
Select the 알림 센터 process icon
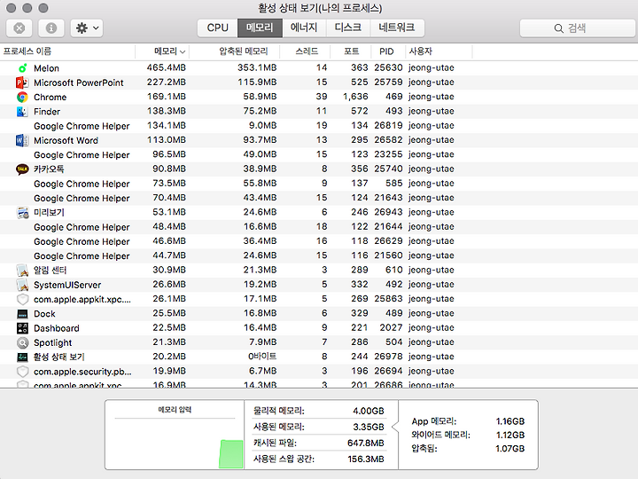pyautogui.click(x=22, y=271)
